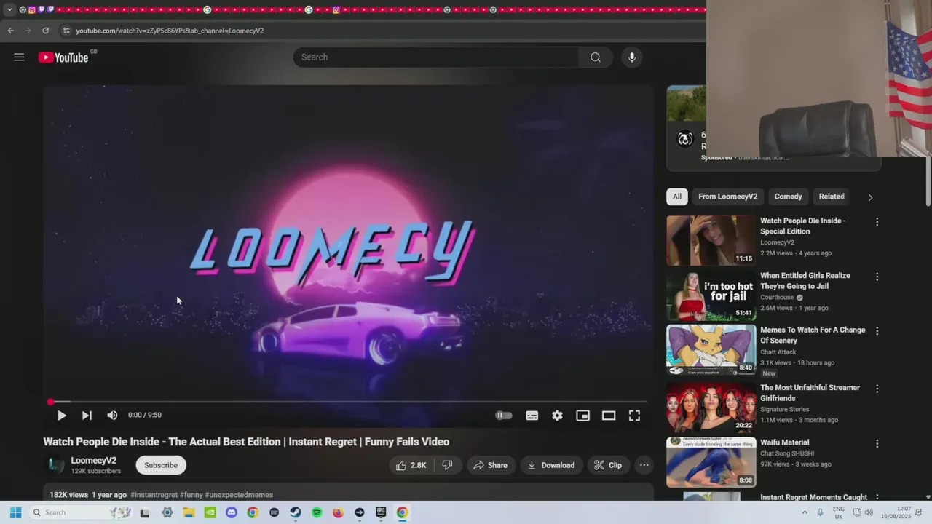Open Epic Games Launcher from taskbar
This screenshot has width=932, height=524.
point(381,512)
